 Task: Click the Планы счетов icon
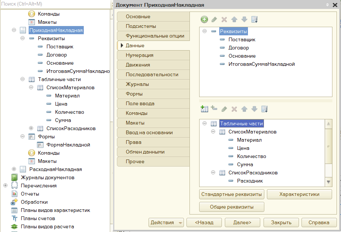click(x=15, y=218)
